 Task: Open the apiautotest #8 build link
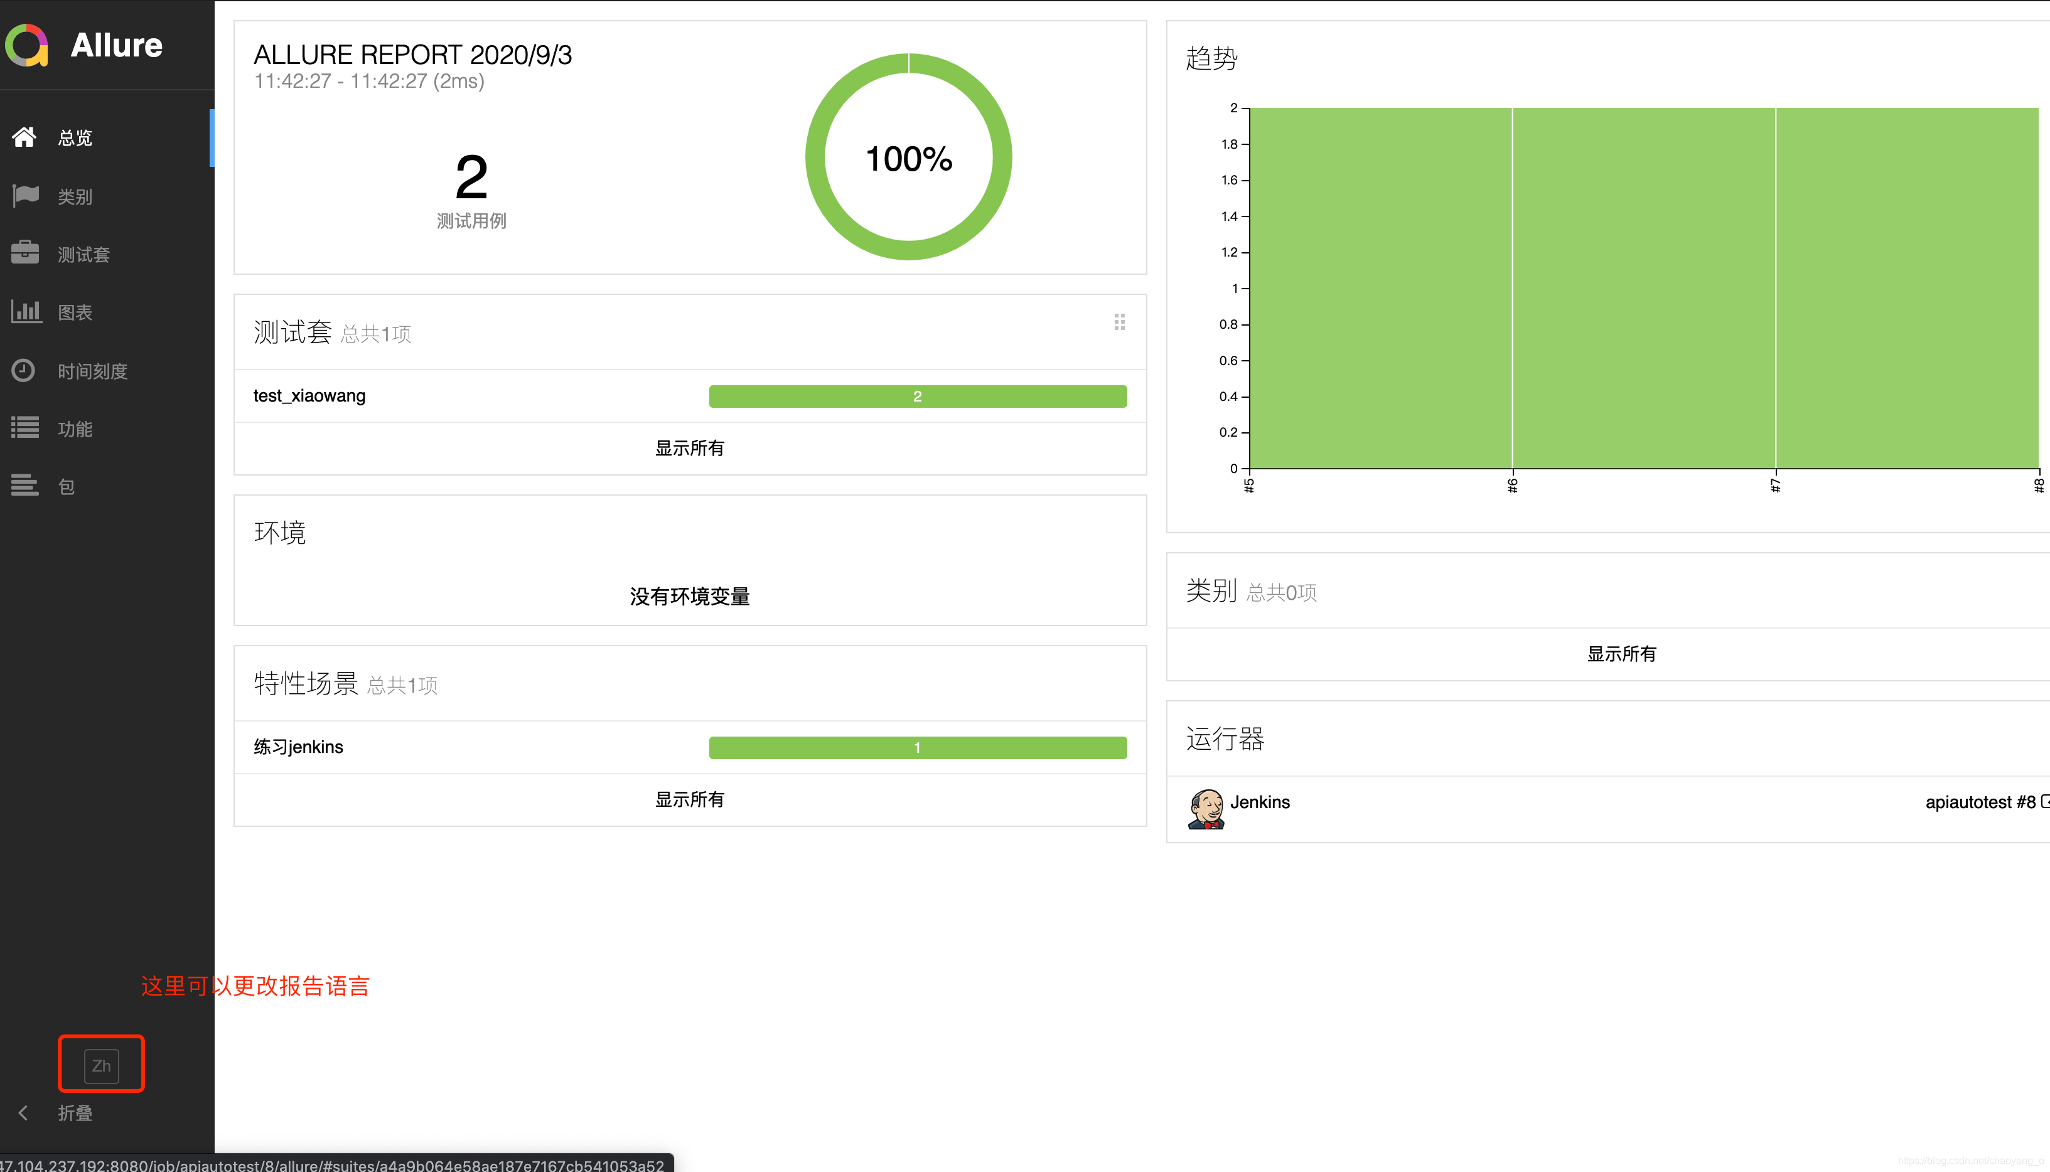click(x=1981, y=802)
